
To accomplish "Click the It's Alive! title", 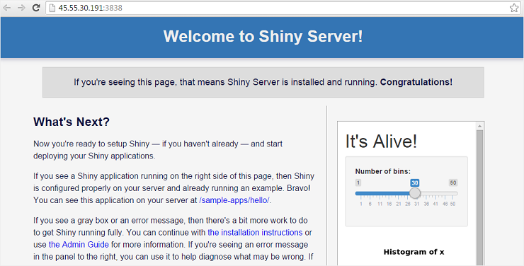I will [x=381, y=141].
